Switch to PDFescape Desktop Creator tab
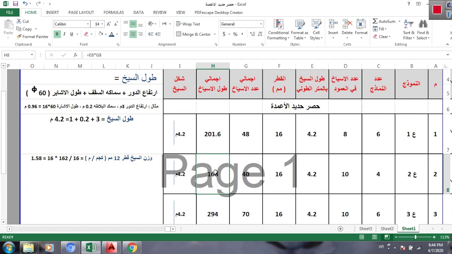The image size is (452, 254). pyautogui.click(x=219, y=12)
